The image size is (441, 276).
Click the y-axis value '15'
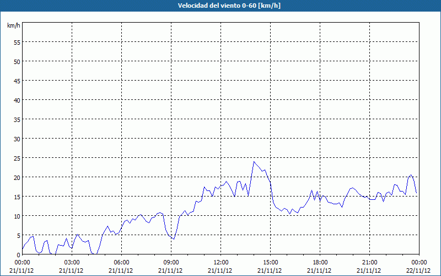click(x=17, y=197)
